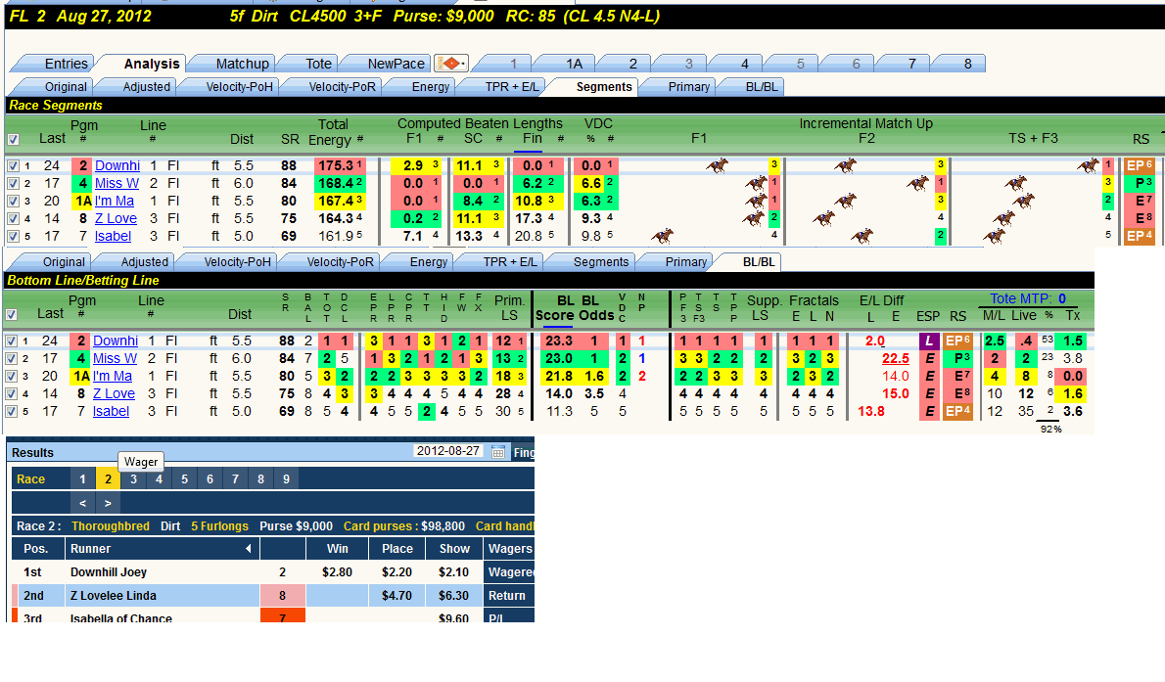The width and height of the screenshot is (1165, 682).
Task: Uncheck the Downhi row in the Bottom Line table
Action: tap(11, 341)
